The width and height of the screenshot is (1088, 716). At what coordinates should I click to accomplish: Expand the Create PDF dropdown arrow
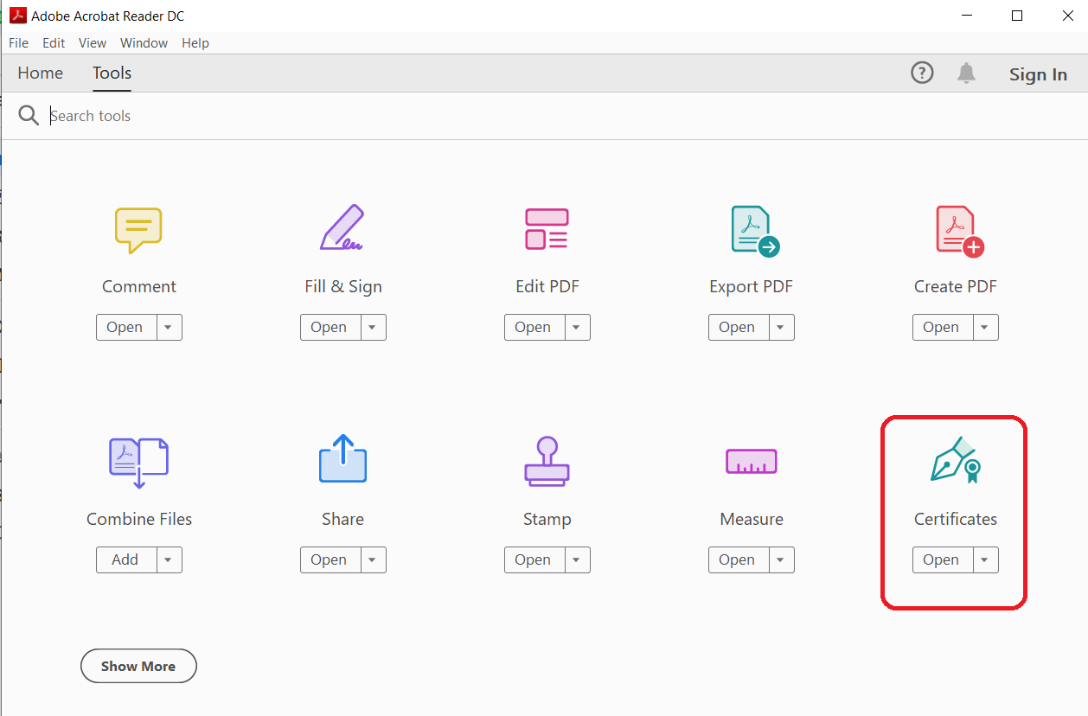pos(985,328)
